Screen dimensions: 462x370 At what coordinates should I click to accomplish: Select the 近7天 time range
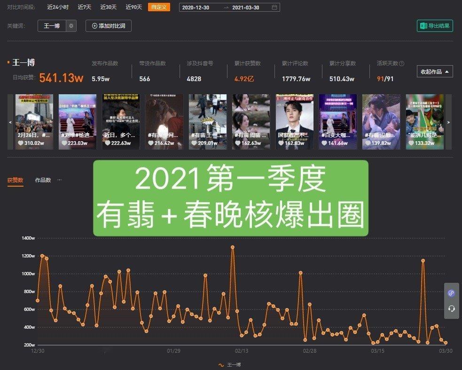point(85,7)
